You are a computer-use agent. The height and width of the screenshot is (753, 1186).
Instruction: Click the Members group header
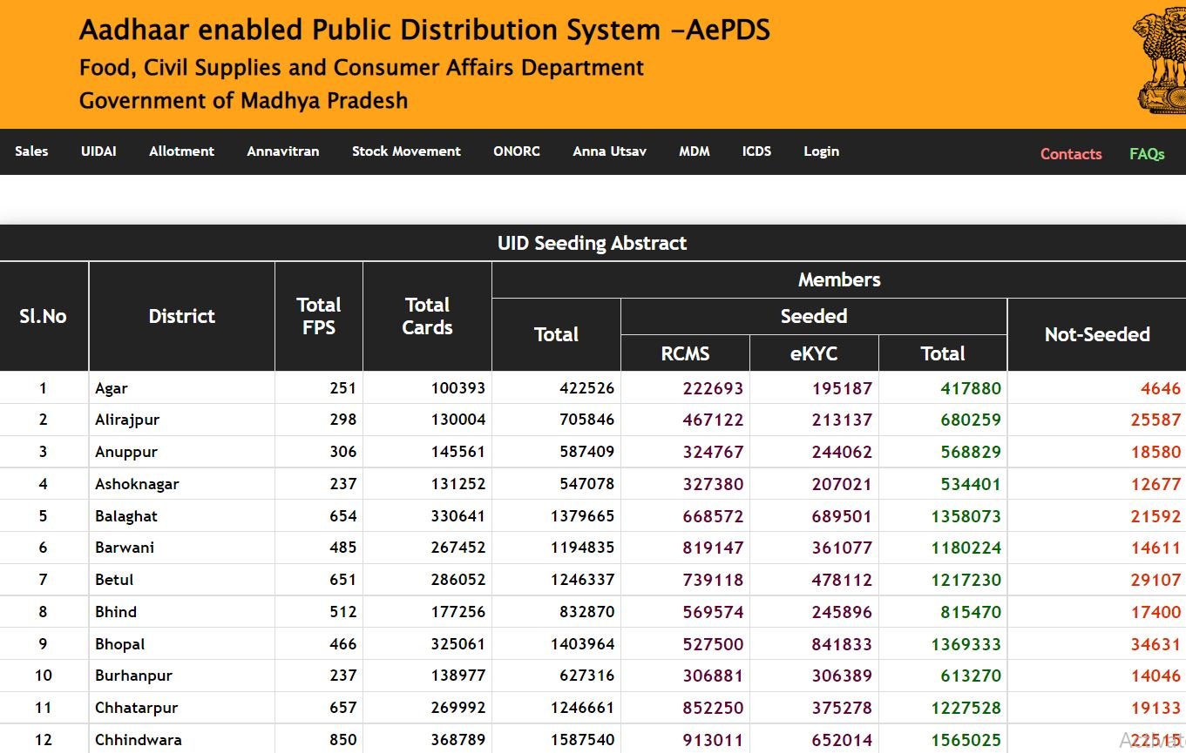tap(839, 279)
